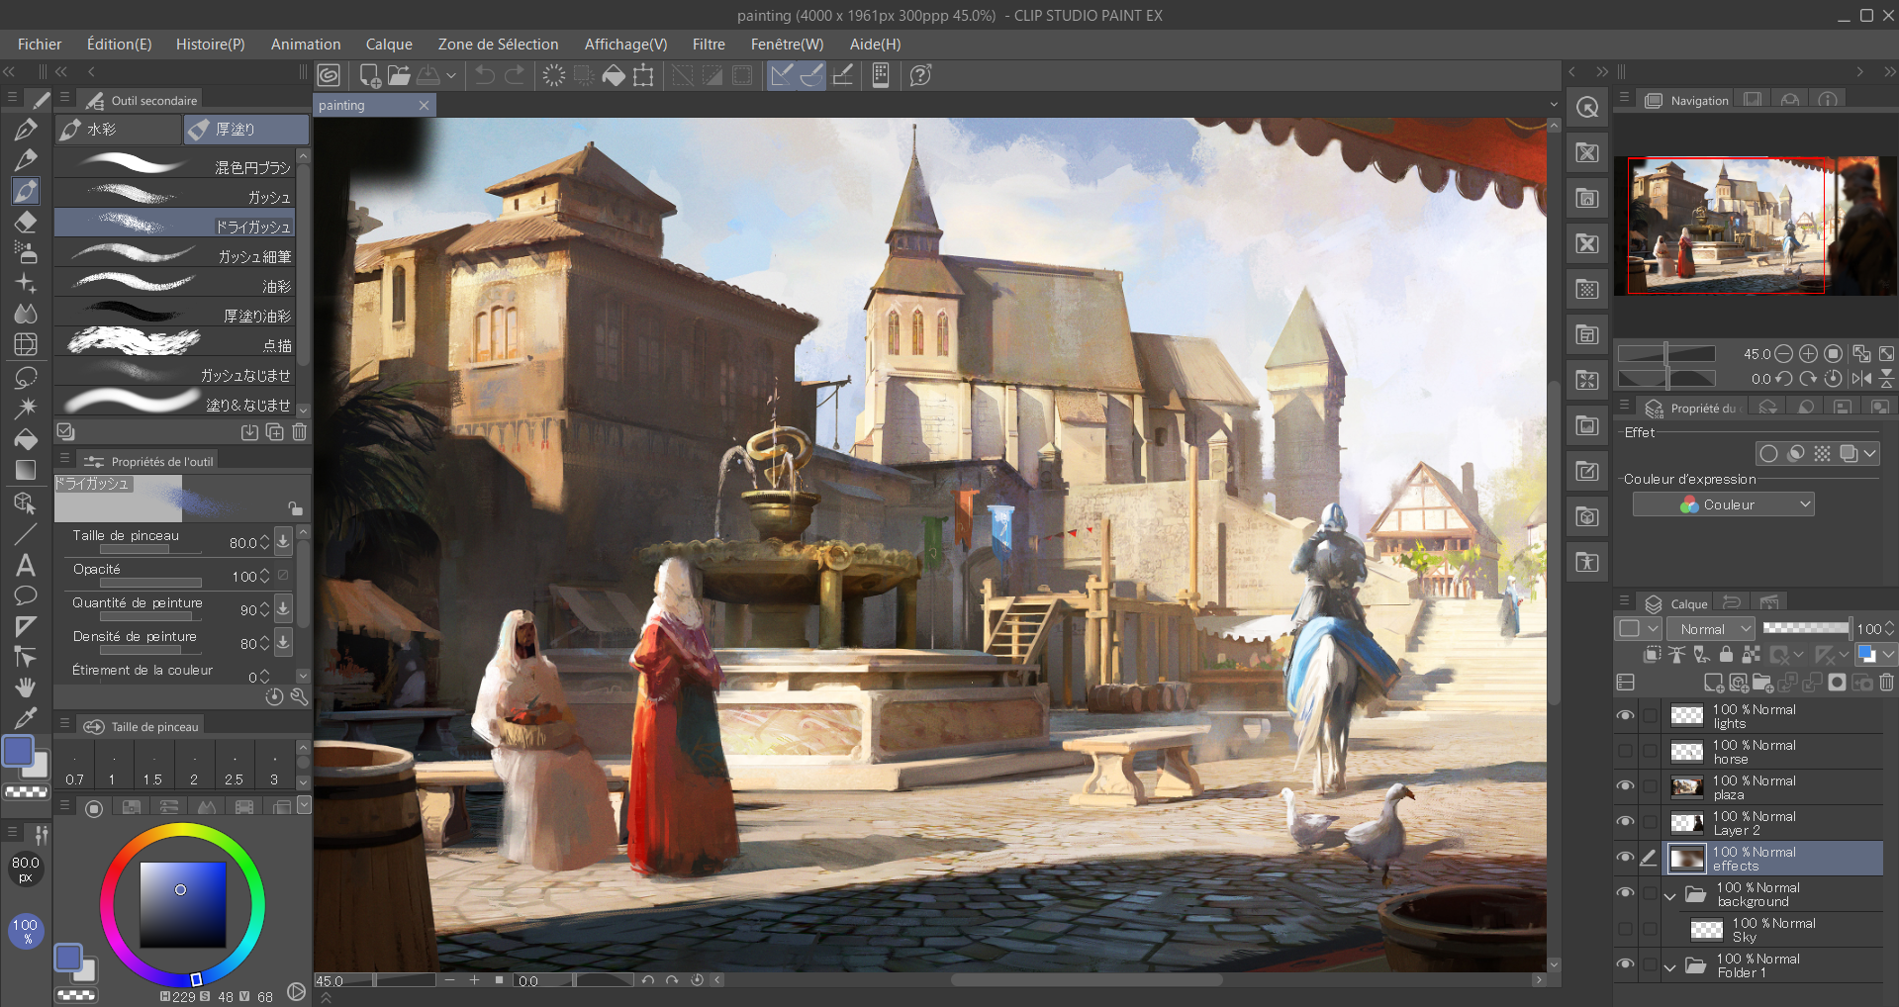Click Create layer mask icon
The width and height of the screenshot is (1899, 1007).
(1837, 683)
